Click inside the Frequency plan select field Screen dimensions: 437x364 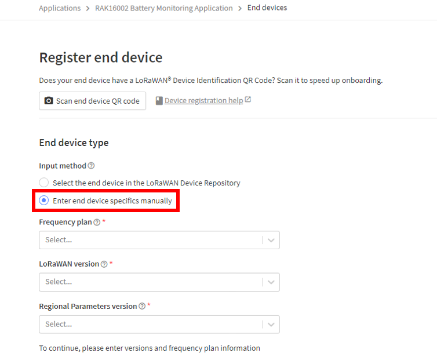(x=159, y=240)
